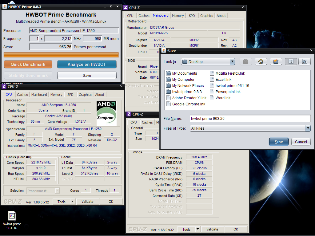The height and width of the screenshot is (236, 315).
Task: Open the Files of Type dropdown
Action: click(x=308, y=128)
